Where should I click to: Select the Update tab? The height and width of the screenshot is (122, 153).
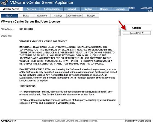point(104,9)
